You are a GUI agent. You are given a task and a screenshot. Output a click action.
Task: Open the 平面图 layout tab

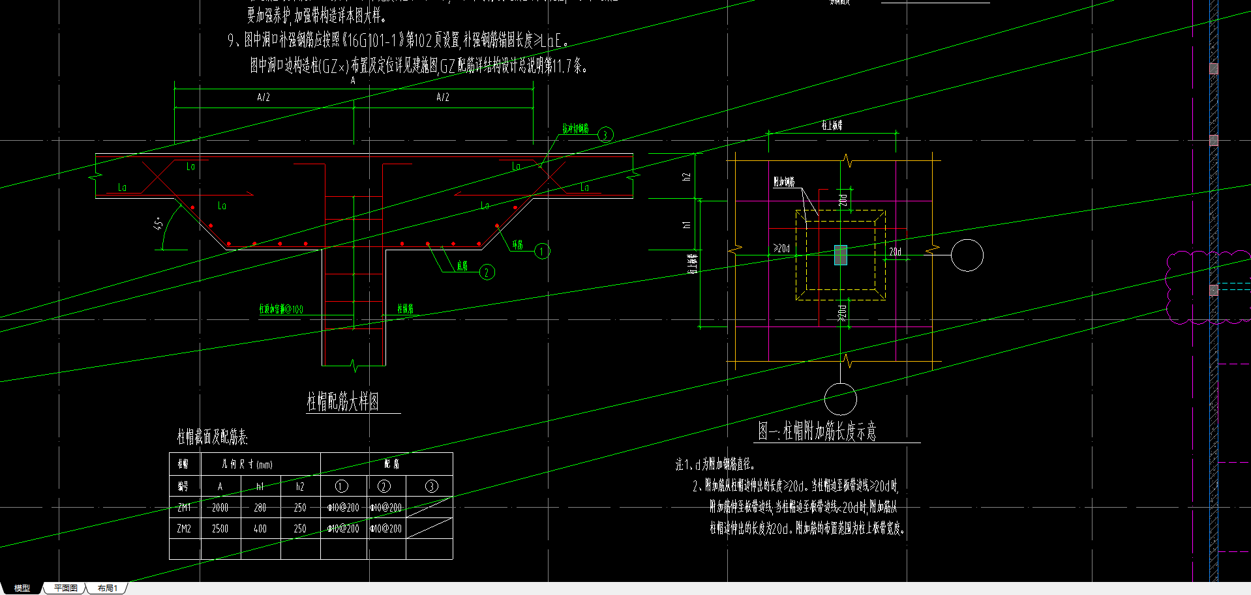tap(65, 588)
